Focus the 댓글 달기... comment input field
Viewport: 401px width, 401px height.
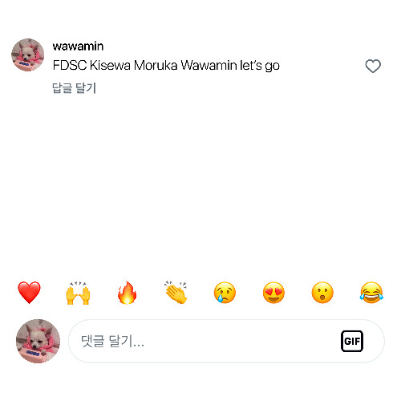tap(226, 341)
